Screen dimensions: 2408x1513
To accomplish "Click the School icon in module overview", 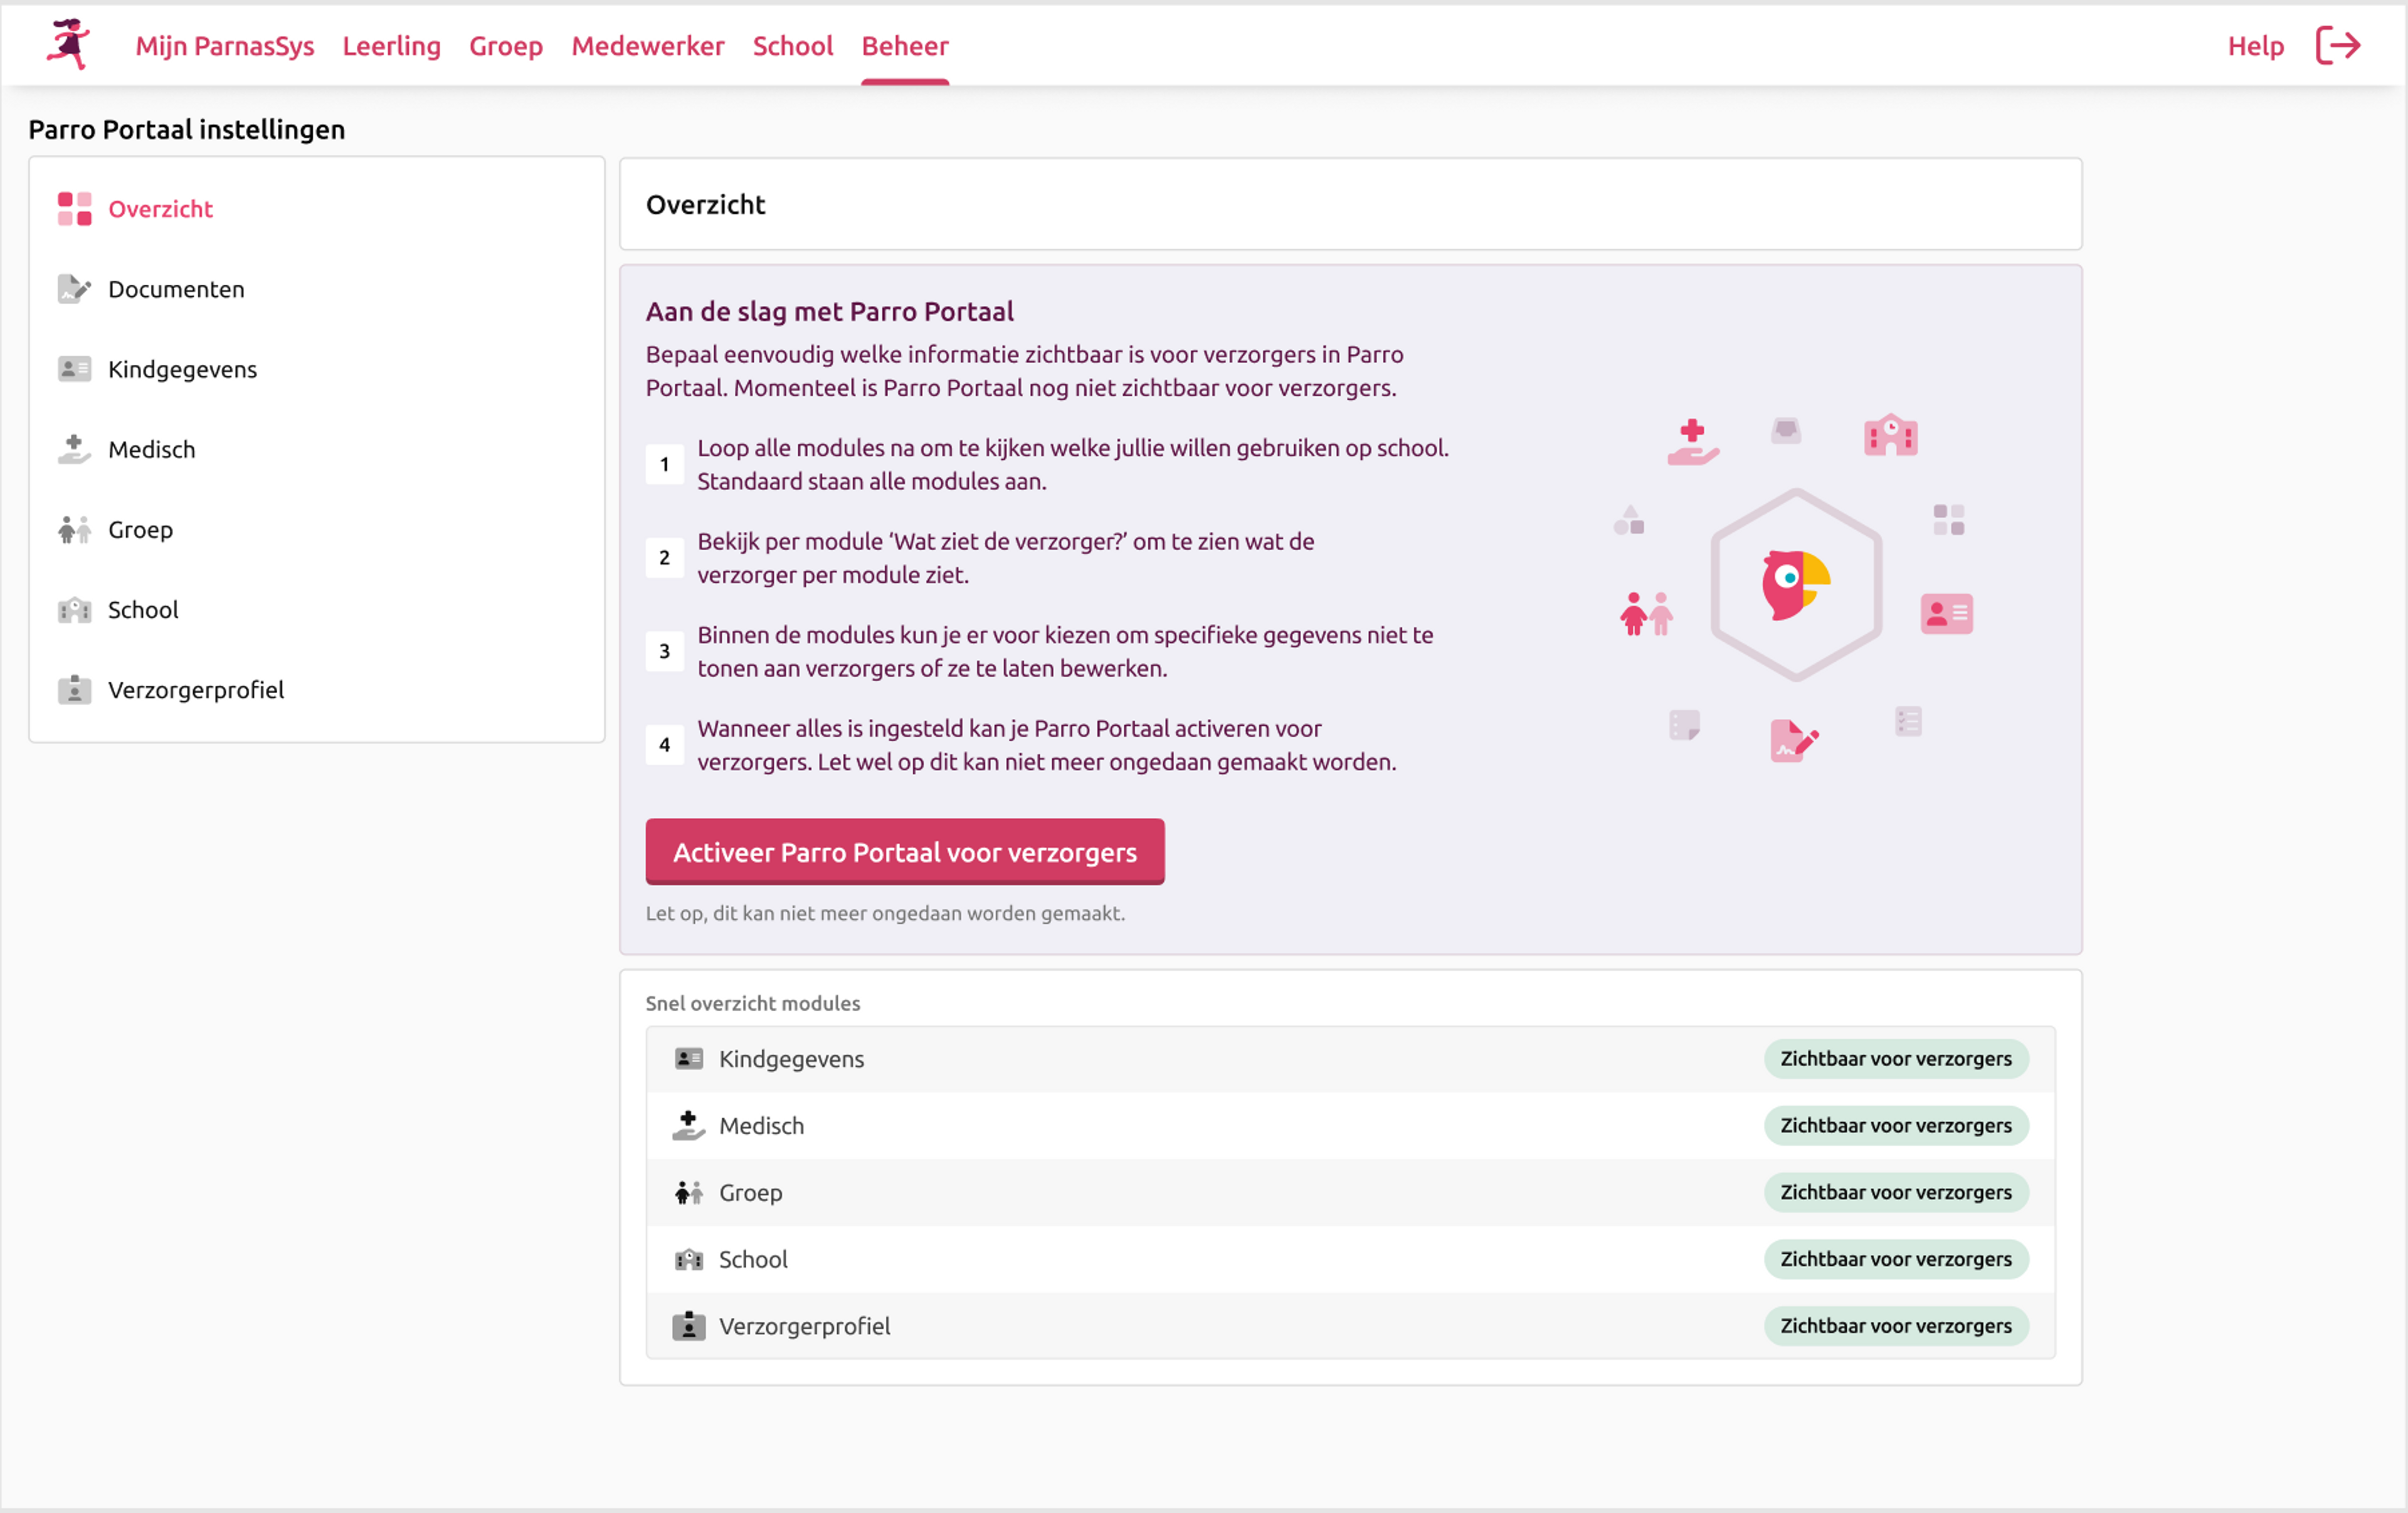I will click(688, 1259).
